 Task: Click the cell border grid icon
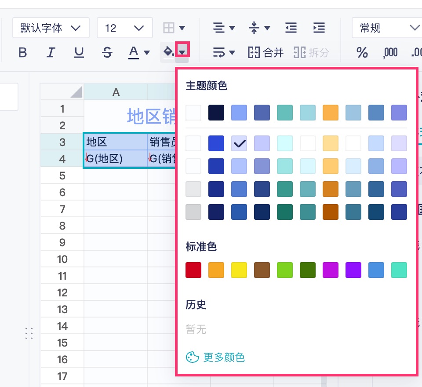(169, 28)
